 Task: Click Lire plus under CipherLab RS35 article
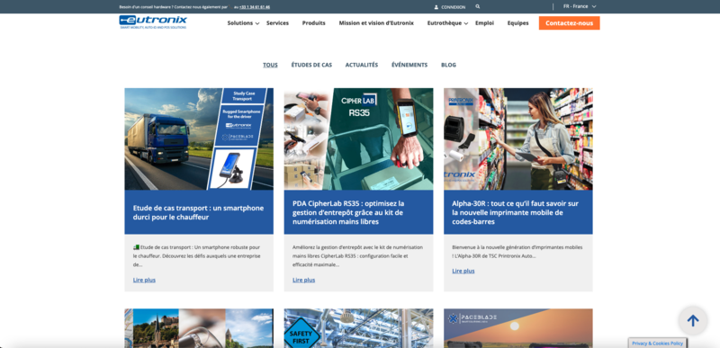[x=303, y=280]
